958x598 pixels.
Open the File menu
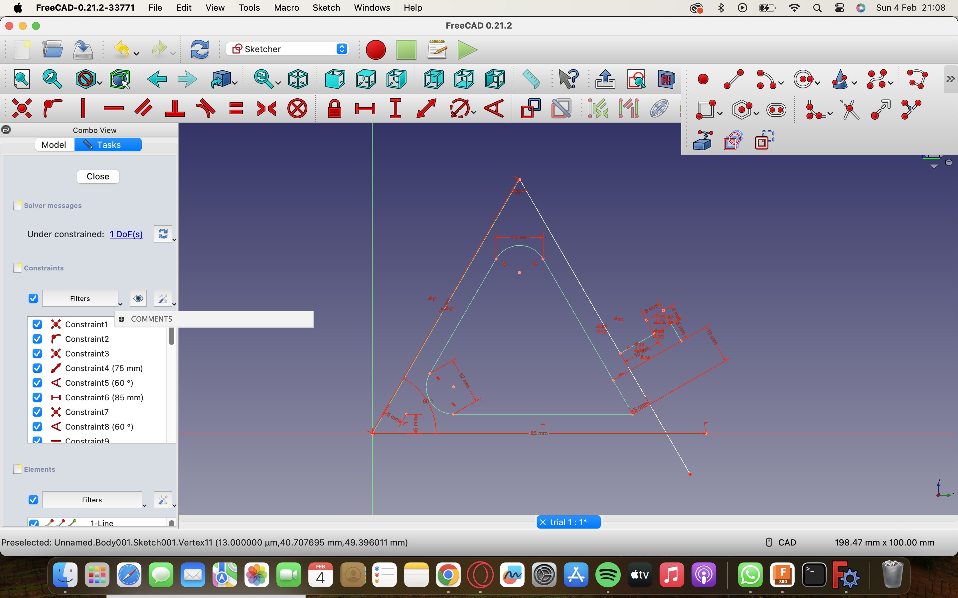point(155,8)
